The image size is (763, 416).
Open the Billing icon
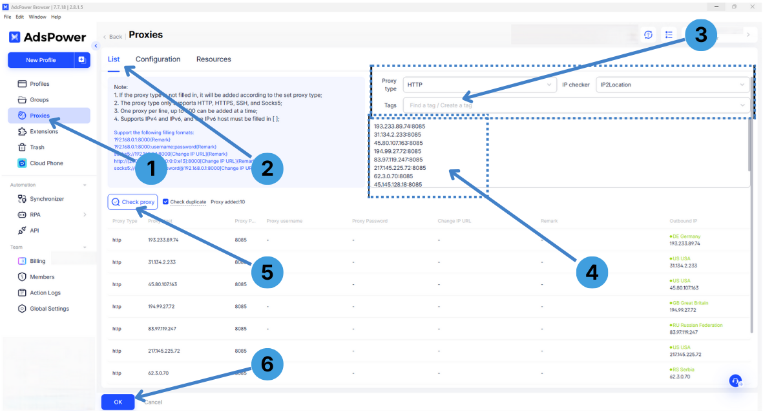(22, 261)
